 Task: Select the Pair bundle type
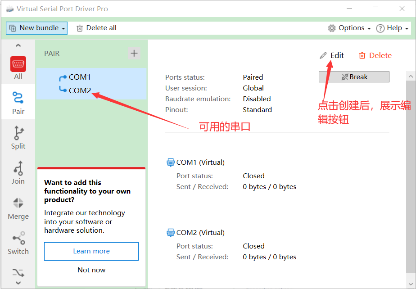[18, 103]
